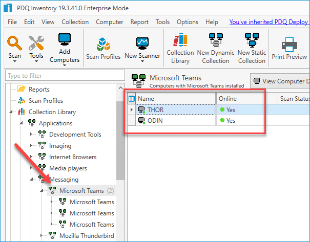Click the tree scrollbar up arrow
310x242 pixels.
[x=120, y=88]
